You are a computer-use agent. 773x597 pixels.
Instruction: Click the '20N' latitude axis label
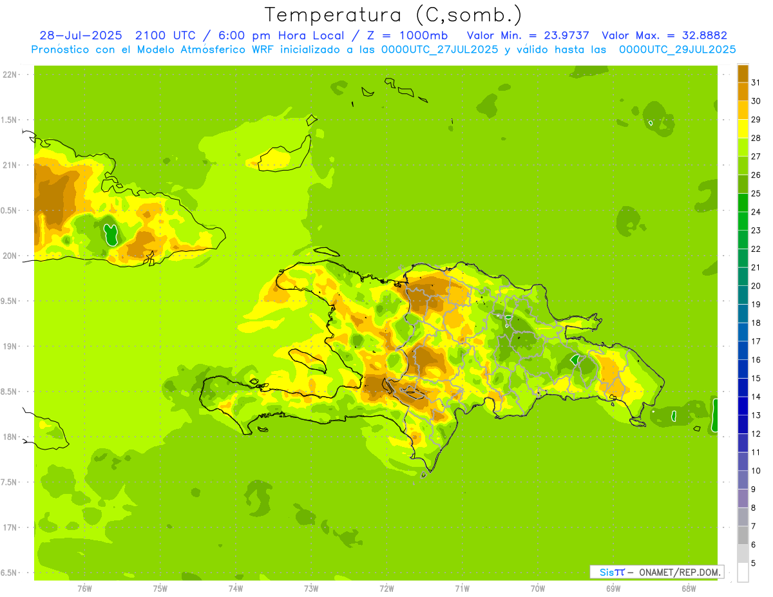pos(9,256)
